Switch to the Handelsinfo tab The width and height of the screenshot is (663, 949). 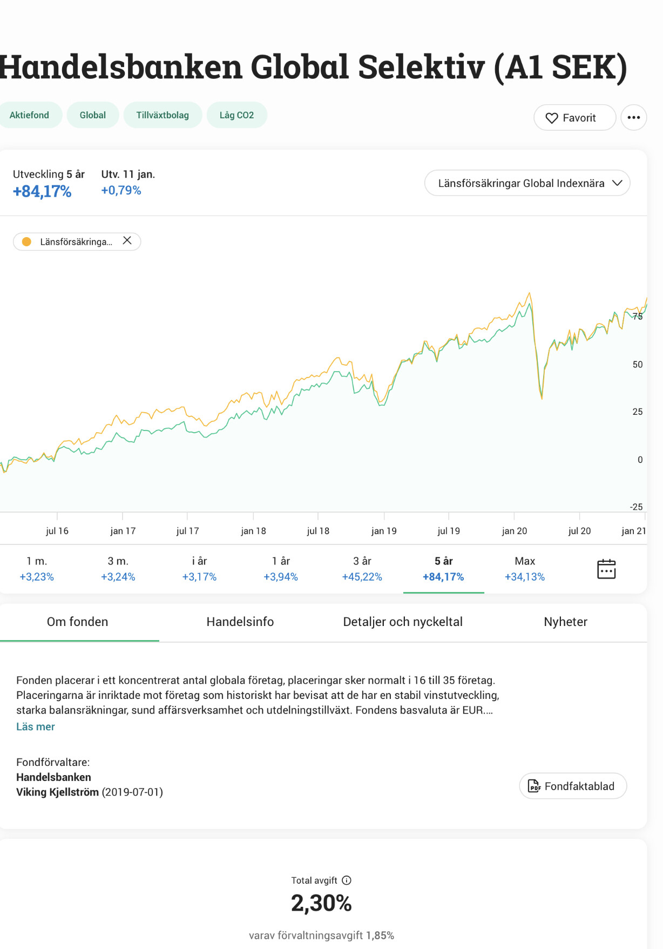click(240, 622)
